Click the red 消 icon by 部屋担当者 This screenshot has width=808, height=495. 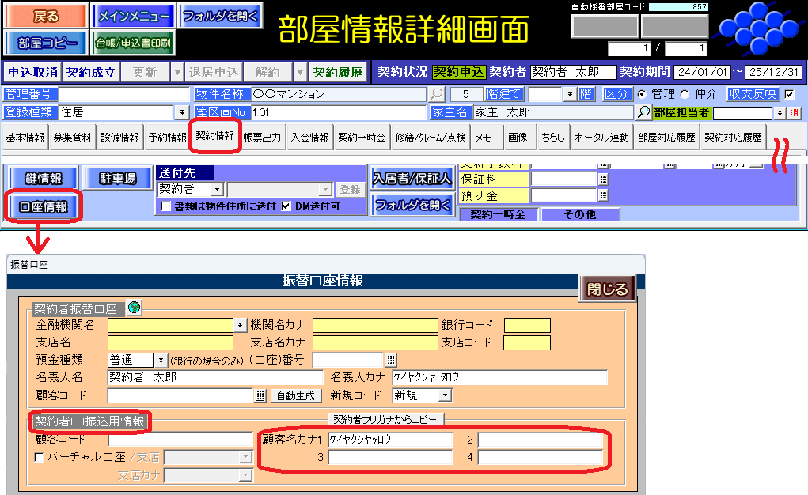(x=794, y=112)
